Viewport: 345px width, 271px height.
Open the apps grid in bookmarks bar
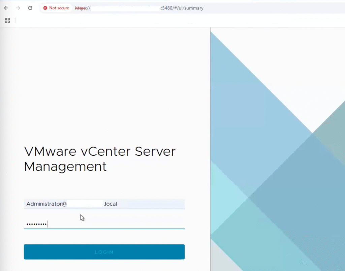(x=7, y=21)
